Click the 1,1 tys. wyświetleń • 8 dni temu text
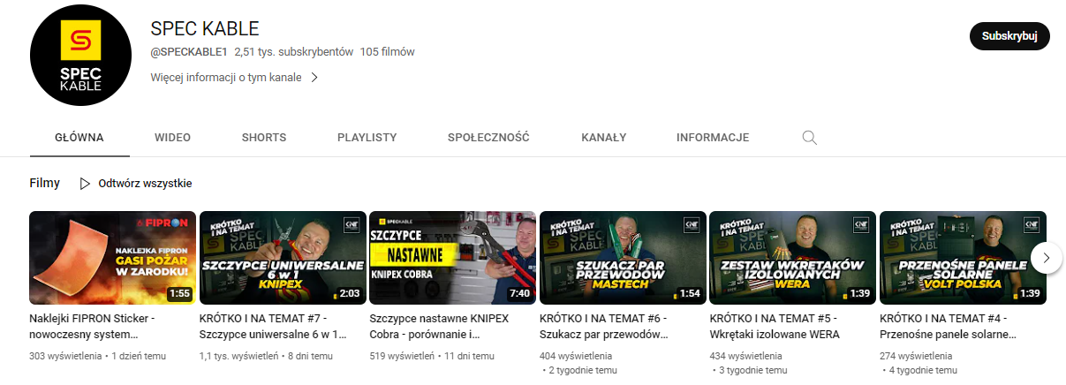This screenshot has height=385, width=1066. 266,356
